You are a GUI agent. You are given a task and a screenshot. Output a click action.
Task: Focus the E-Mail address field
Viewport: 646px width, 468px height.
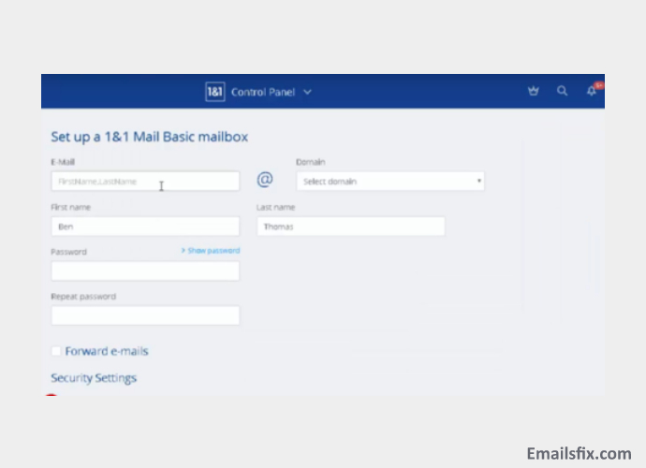pyautogui.click(x=145, y=182)
